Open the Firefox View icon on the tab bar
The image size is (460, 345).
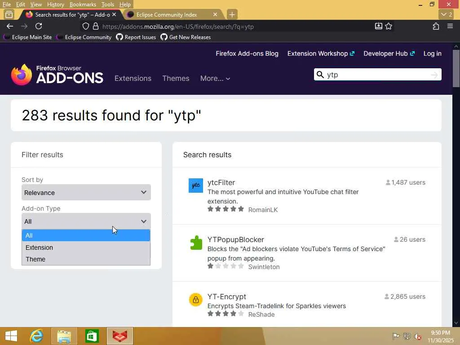coord(9,14)
